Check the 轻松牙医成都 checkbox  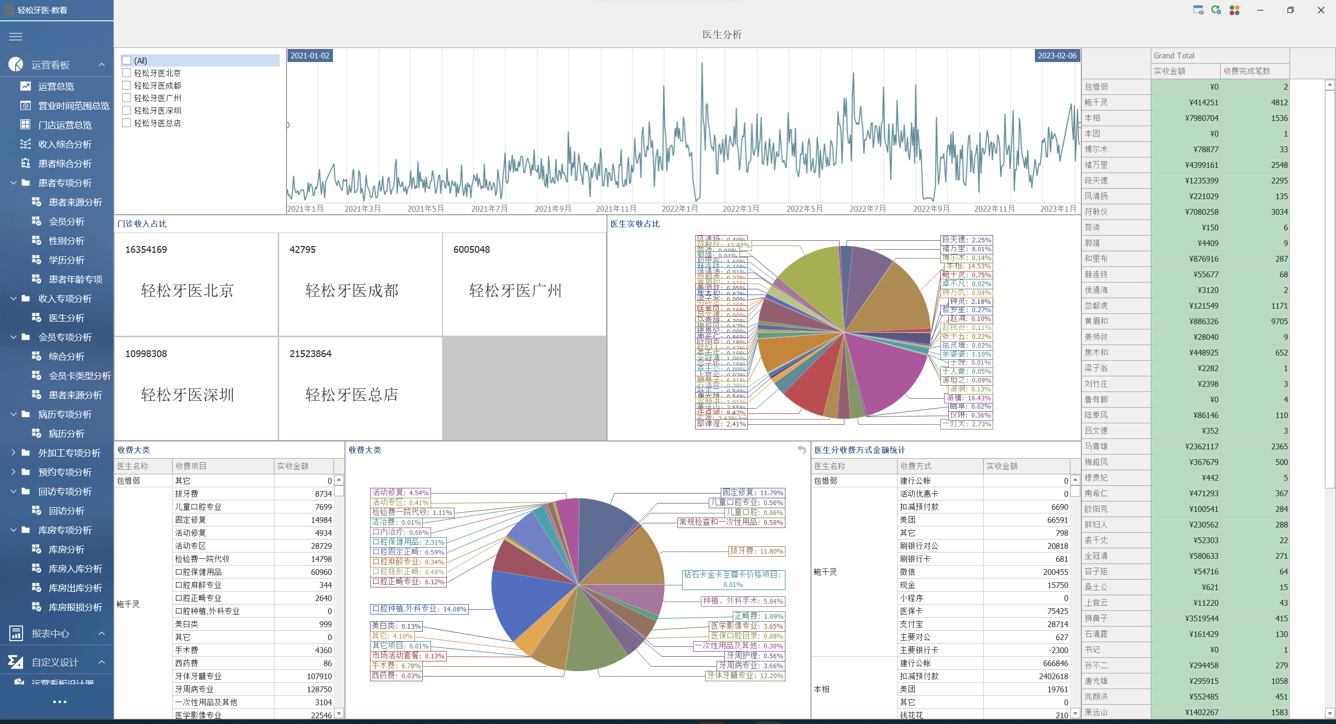tap(126, 85)
